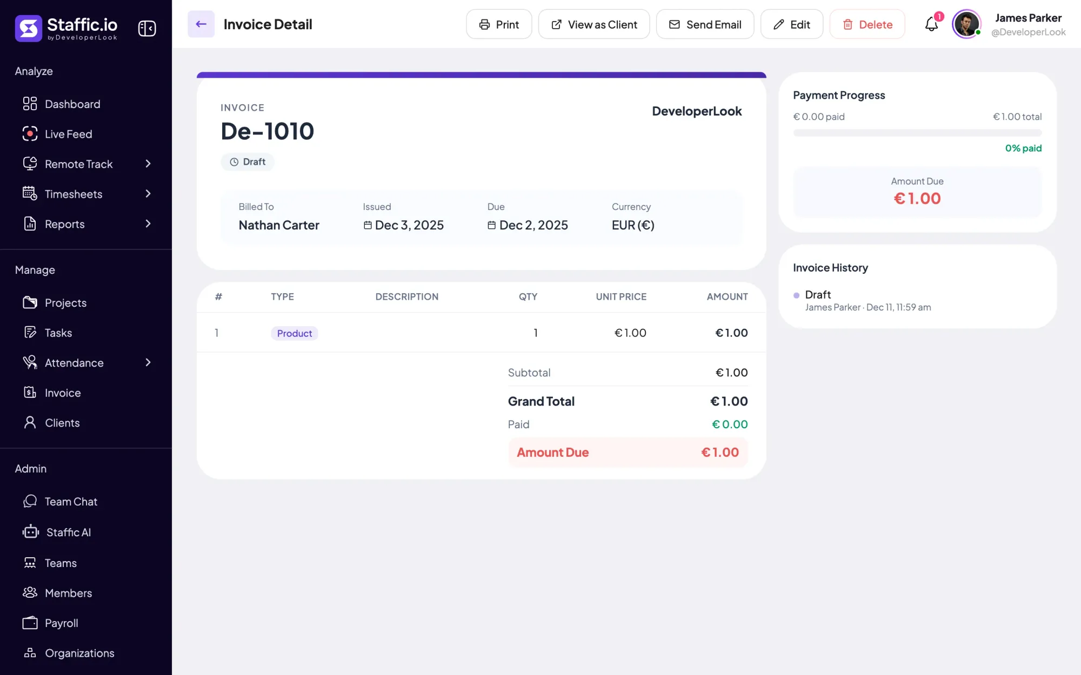The image size is (1081, 675).
Task: Open notifications via the bell icon
Action: pos(931,24)
